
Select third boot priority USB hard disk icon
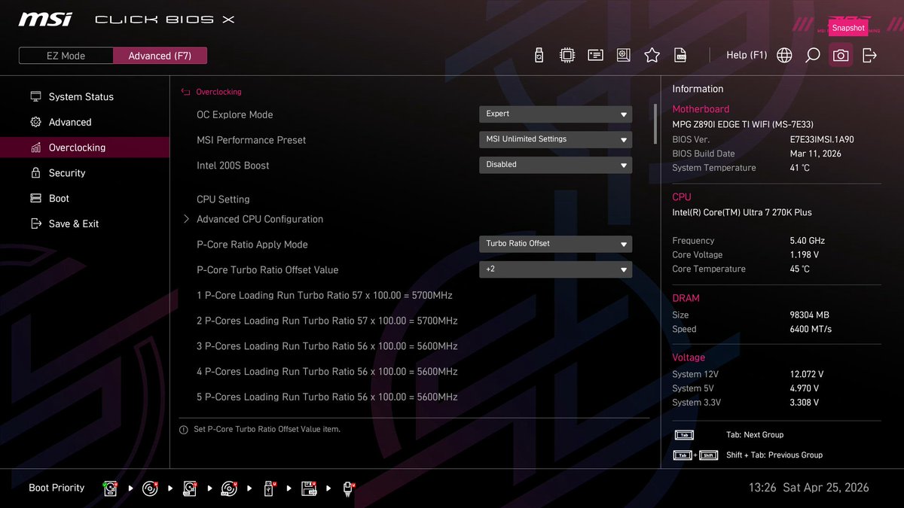[x=190, y=488]
